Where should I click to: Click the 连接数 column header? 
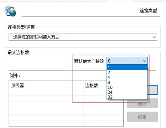(x=92, y=86)
